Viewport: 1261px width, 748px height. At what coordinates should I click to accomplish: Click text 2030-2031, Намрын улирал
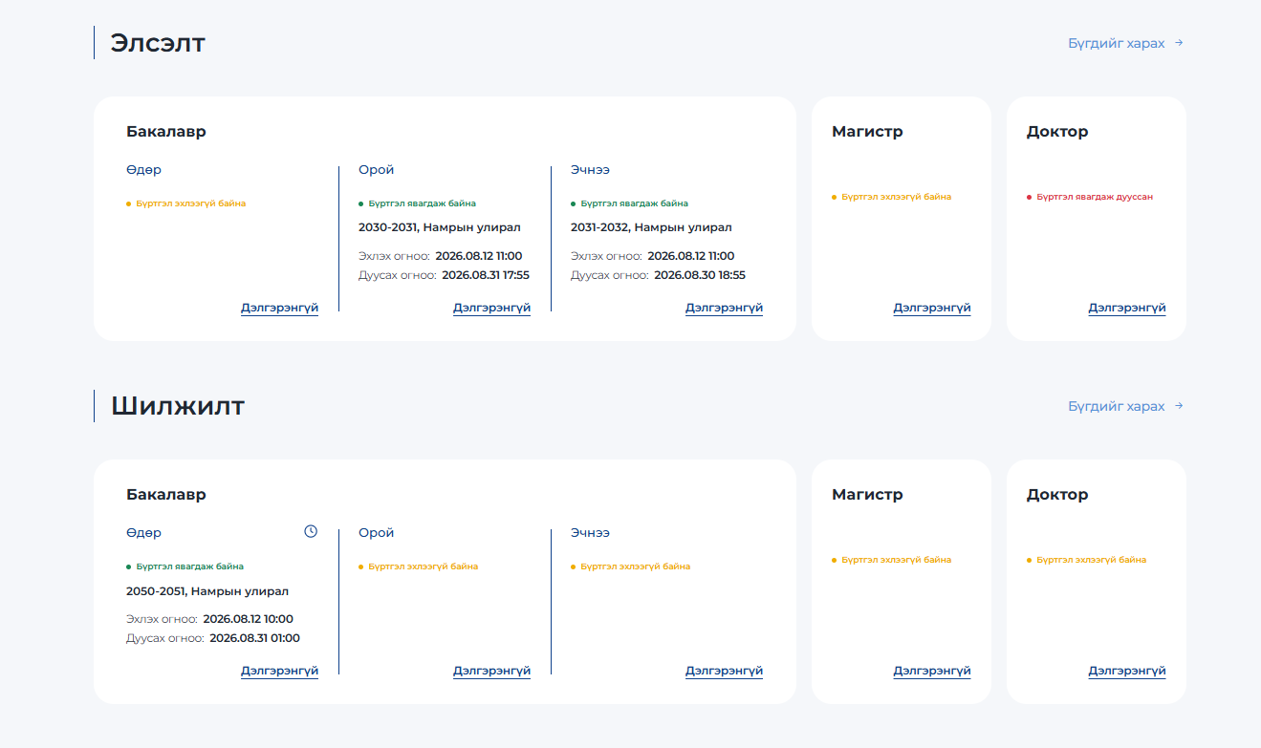click(440, 227)
